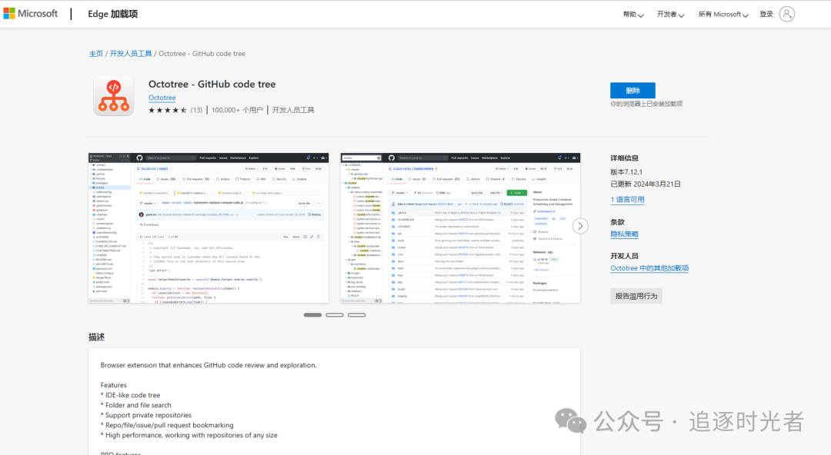Click the Microsoft logo

point(31,14)
